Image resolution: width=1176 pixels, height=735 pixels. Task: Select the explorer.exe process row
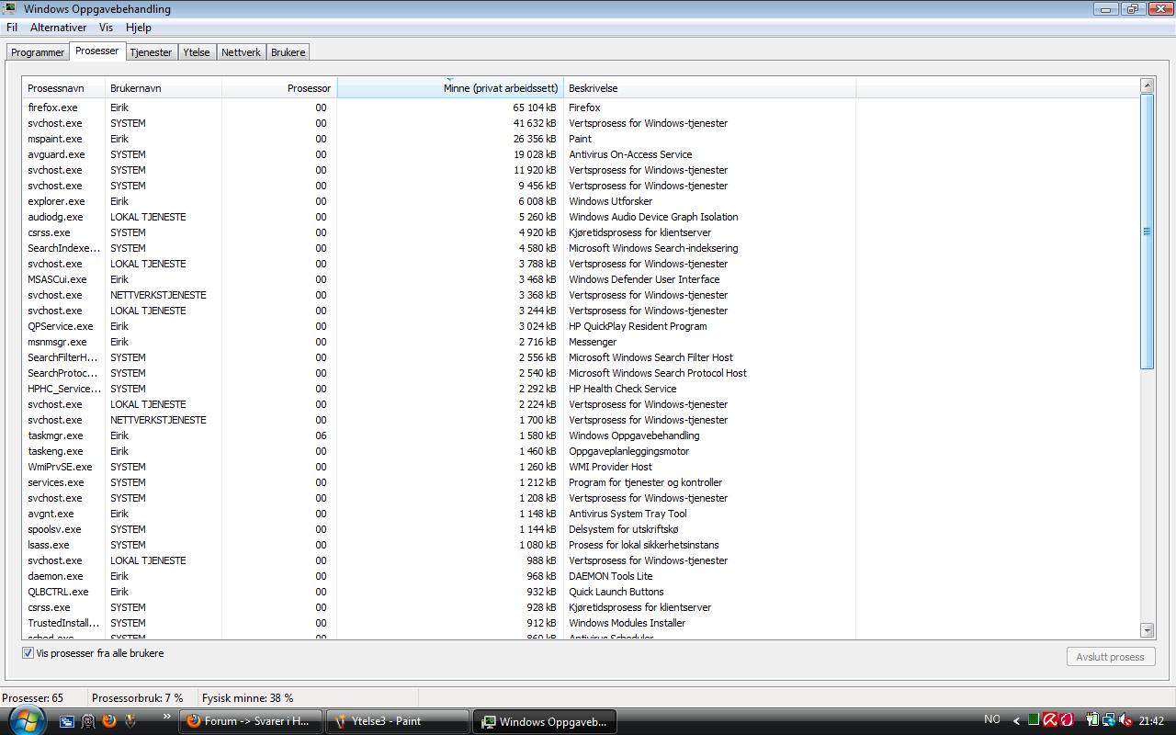click(x=581, y=201)
